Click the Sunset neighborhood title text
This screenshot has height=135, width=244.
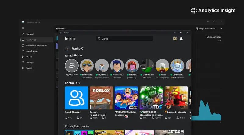pos(98,113)
